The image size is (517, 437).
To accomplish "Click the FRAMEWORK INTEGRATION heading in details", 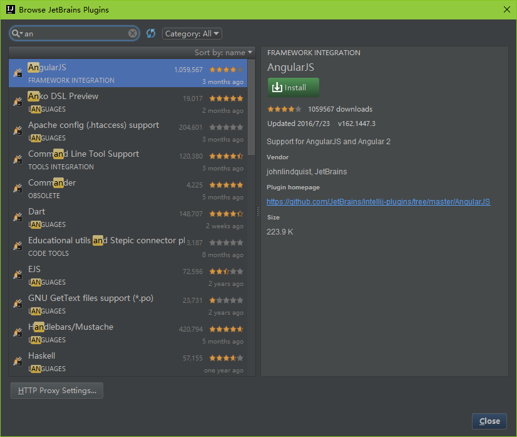I will (x=314, y=53).
